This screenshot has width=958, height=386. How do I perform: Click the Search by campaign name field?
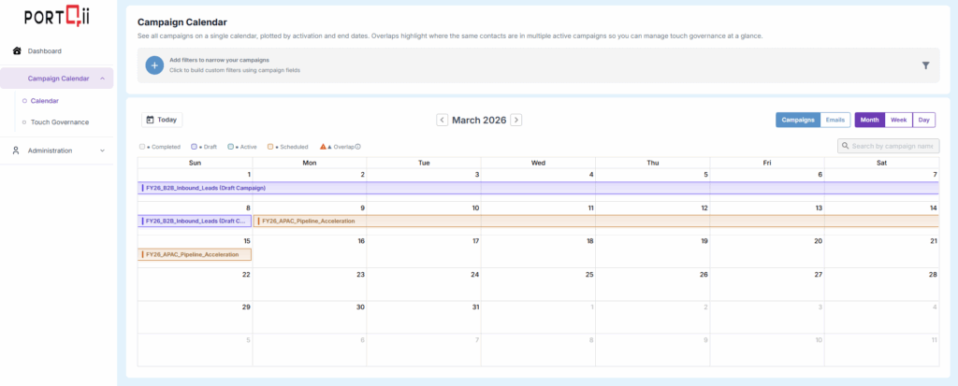coord(893,146)
